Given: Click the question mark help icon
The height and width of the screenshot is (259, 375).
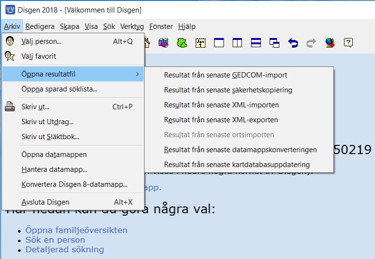Looking at the screenshot, I should pos(348,43).
